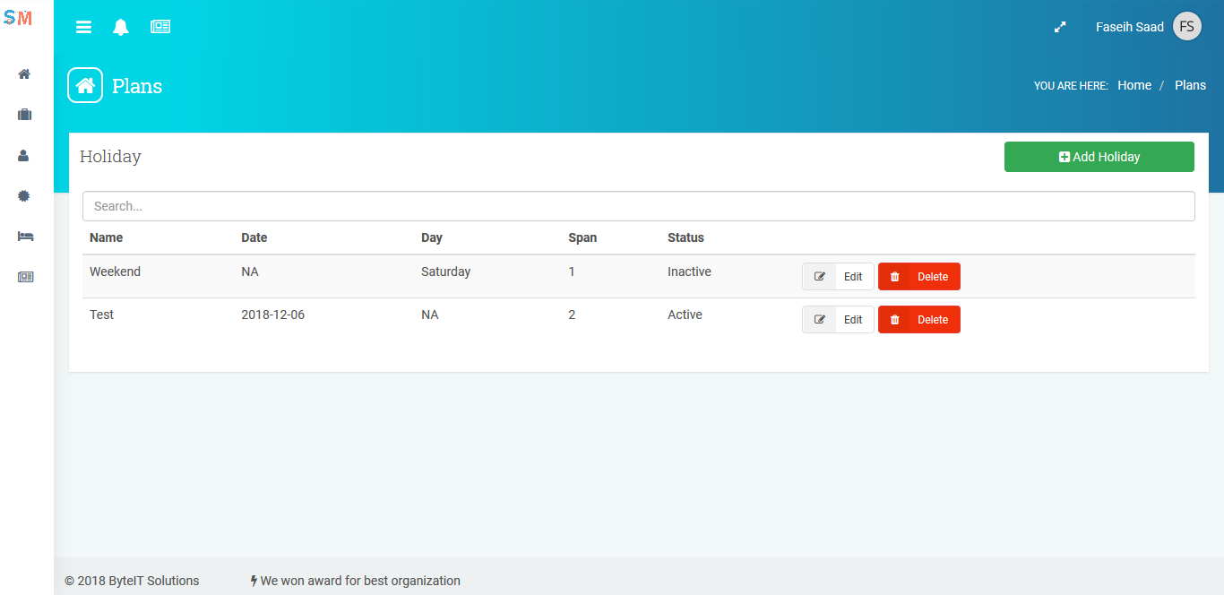
Task: Click the Name column header
Action: point(106,237)
